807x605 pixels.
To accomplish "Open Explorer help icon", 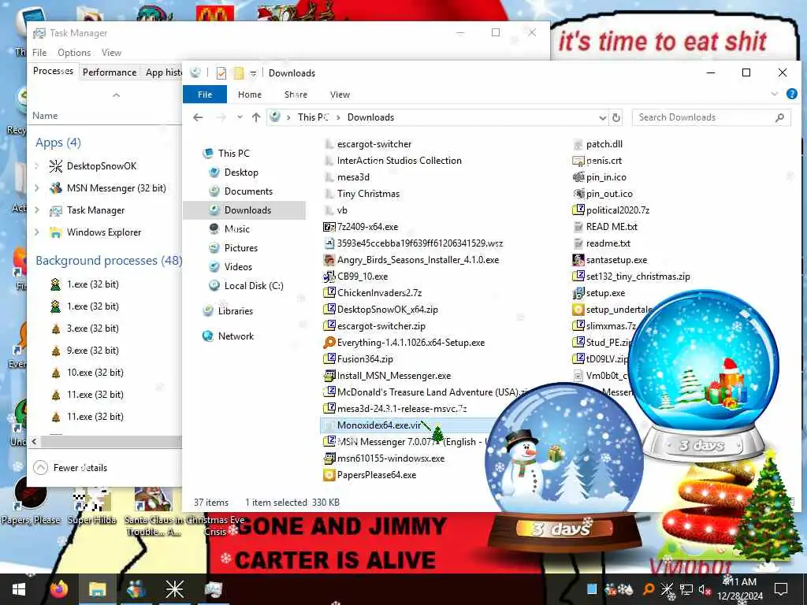I will pos(791,94).
